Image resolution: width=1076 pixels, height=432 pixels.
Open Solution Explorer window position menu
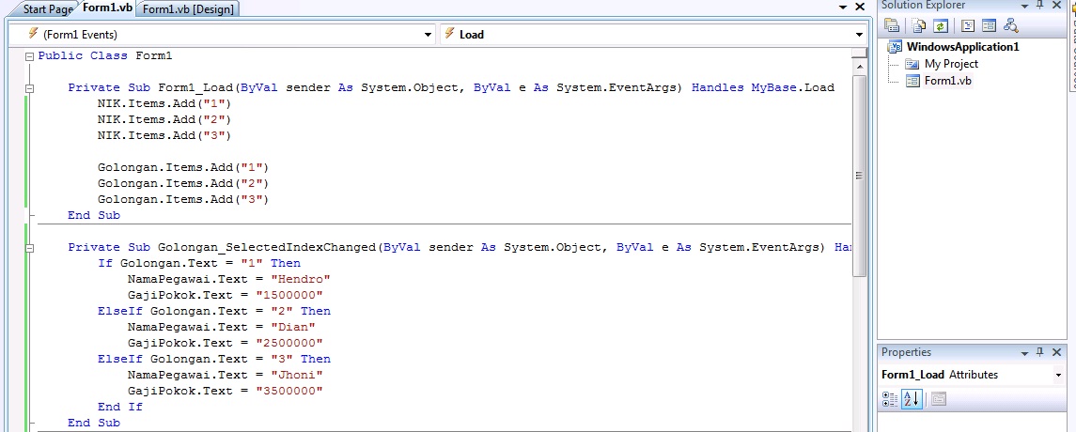1024,6
